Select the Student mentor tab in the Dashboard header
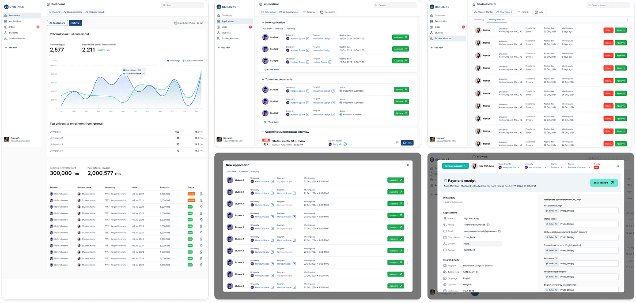This screenshot has width=636, height=303. [73, 12]
